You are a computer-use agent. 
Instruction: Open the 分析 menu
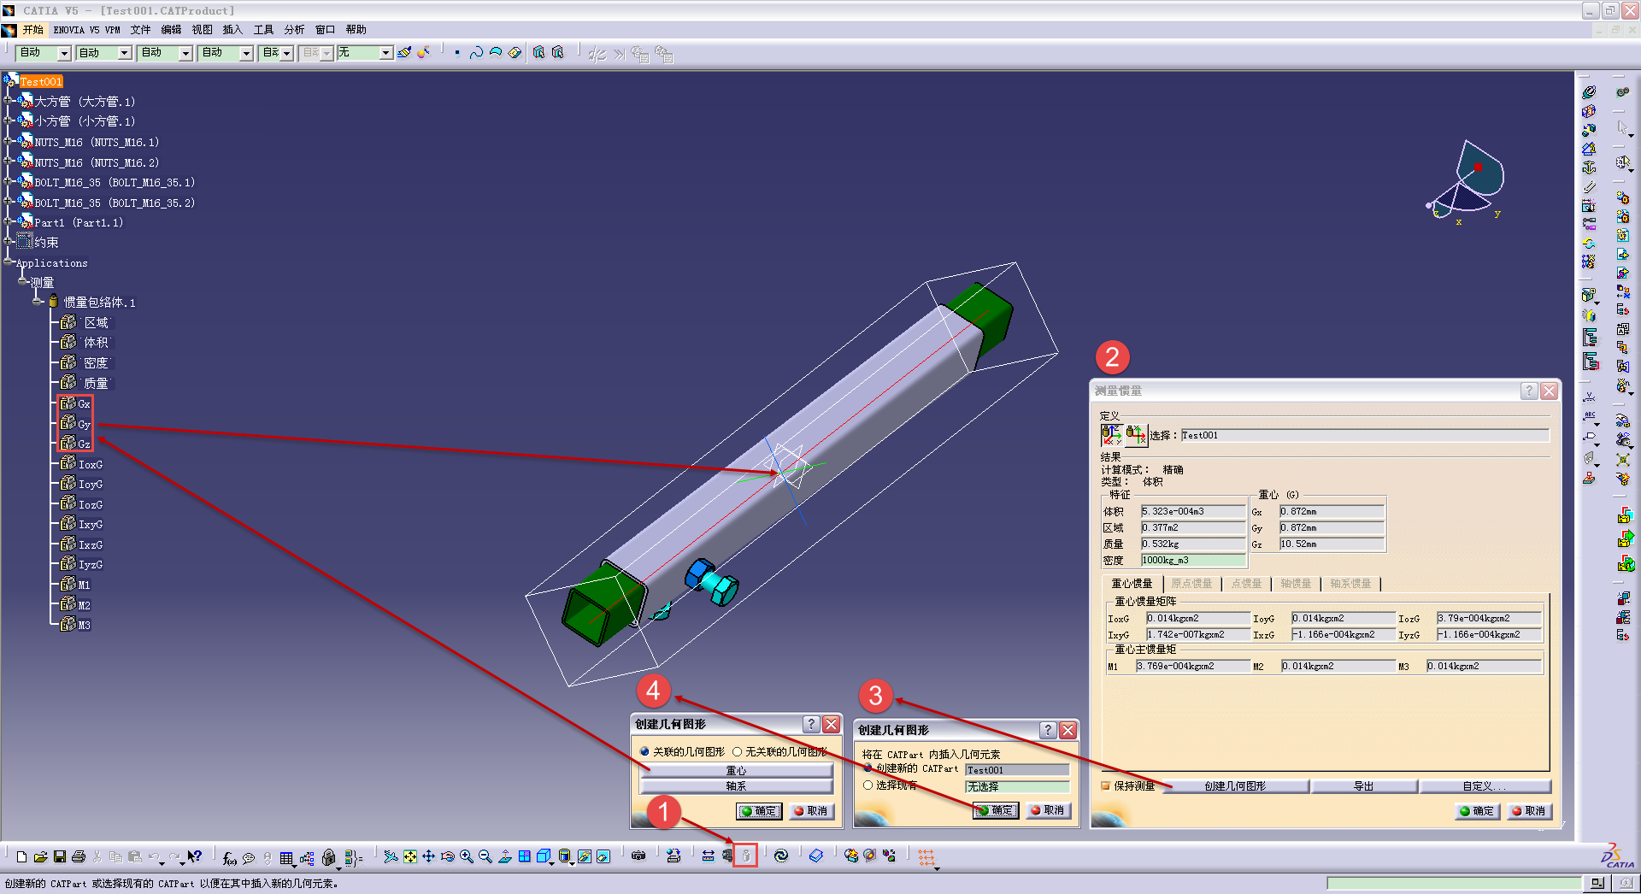click(x=294, y=30)
